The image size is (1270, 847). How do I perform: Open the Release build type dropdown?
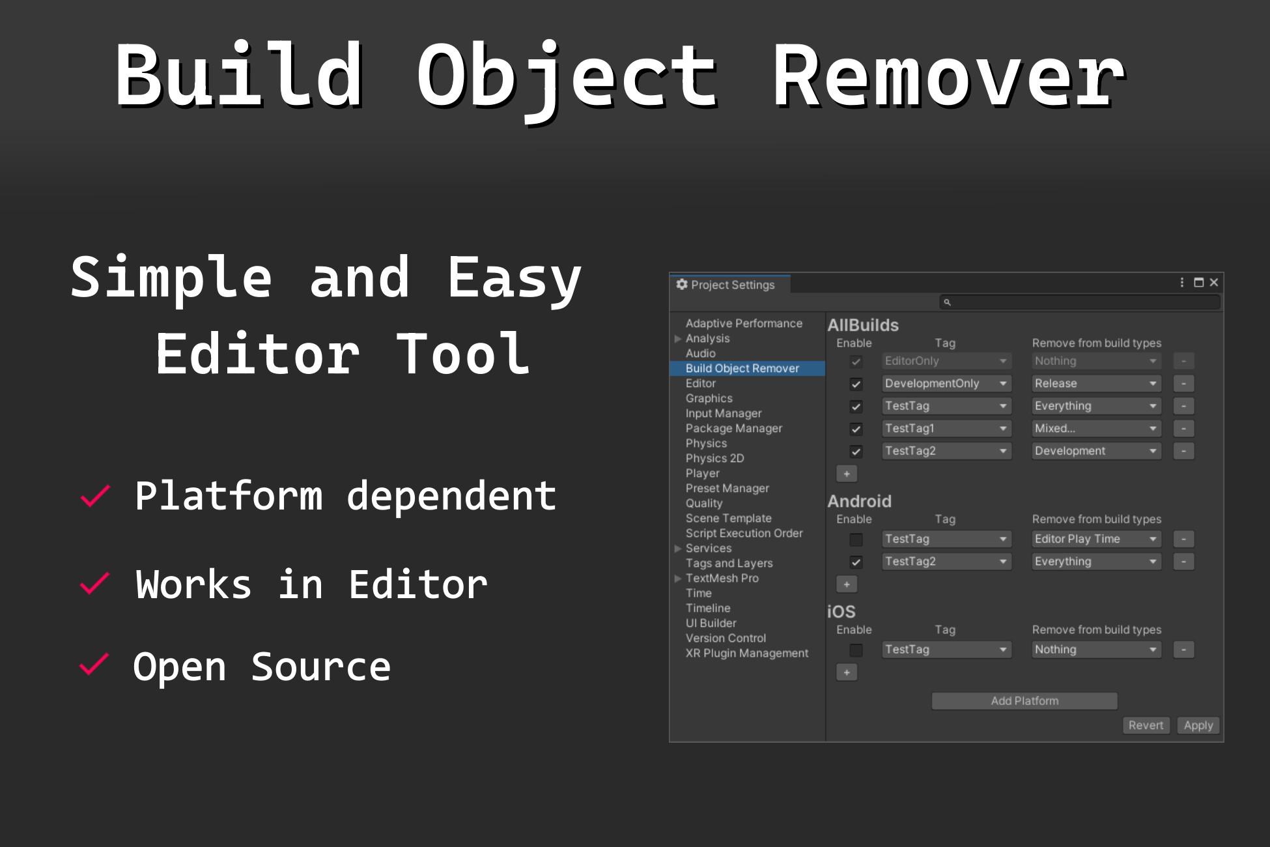1096,384
